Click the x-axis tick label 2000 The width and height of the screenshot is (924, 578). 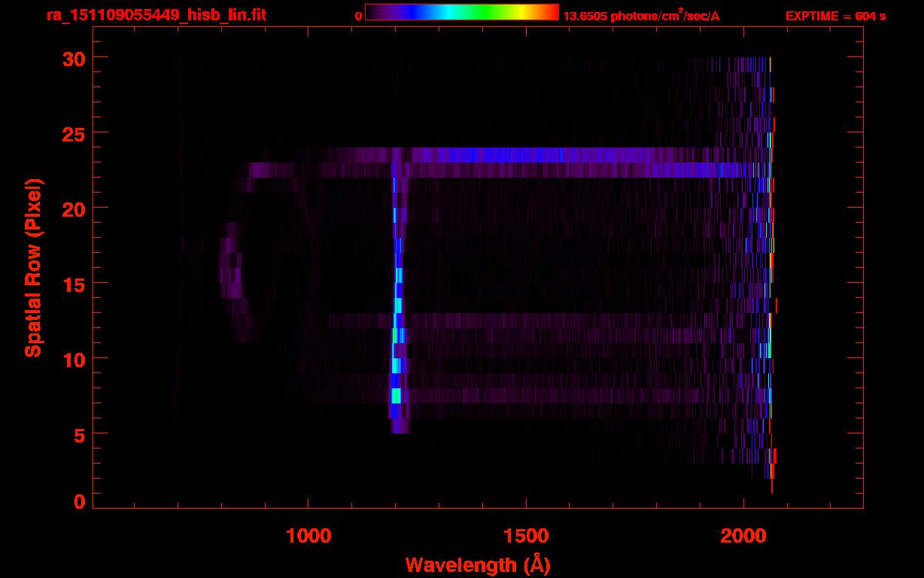743,536
